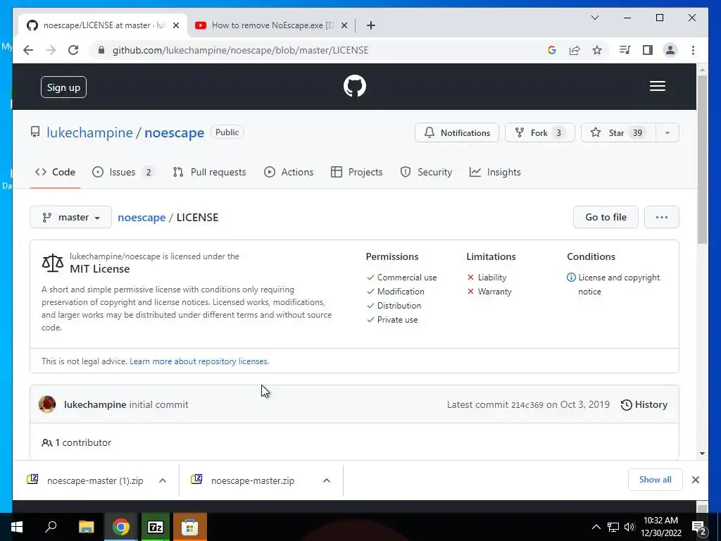Expand options for noescape-master (1).zip

[163, 480]
